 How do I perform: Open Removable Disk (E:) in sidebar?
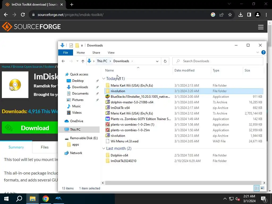84,138
